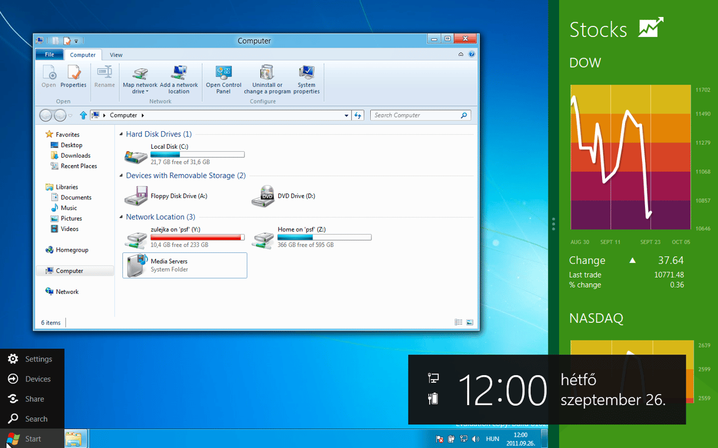This screenshot has height=448, width=718.
Task: Click the network tray icon in taskbar
Action: 464,439
